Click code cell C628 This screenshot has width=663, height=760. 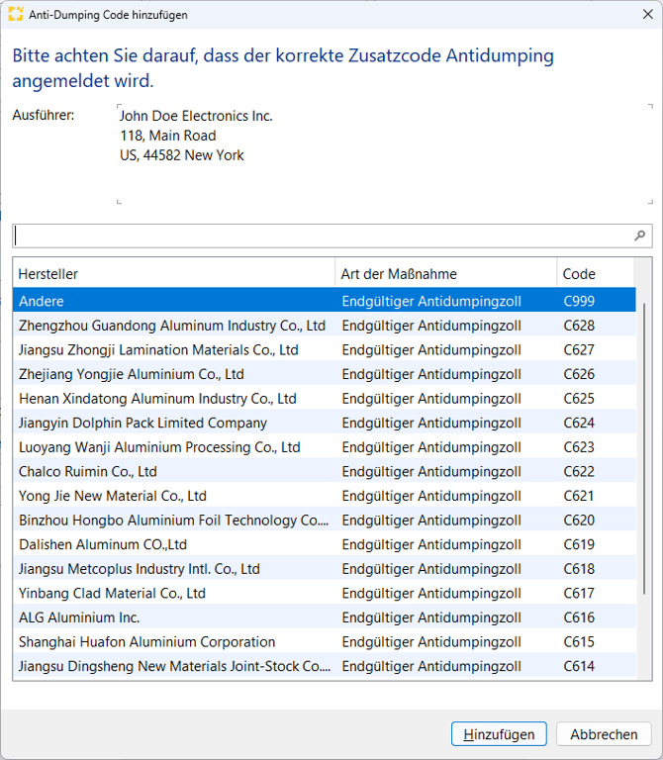[x=579, y=326]
